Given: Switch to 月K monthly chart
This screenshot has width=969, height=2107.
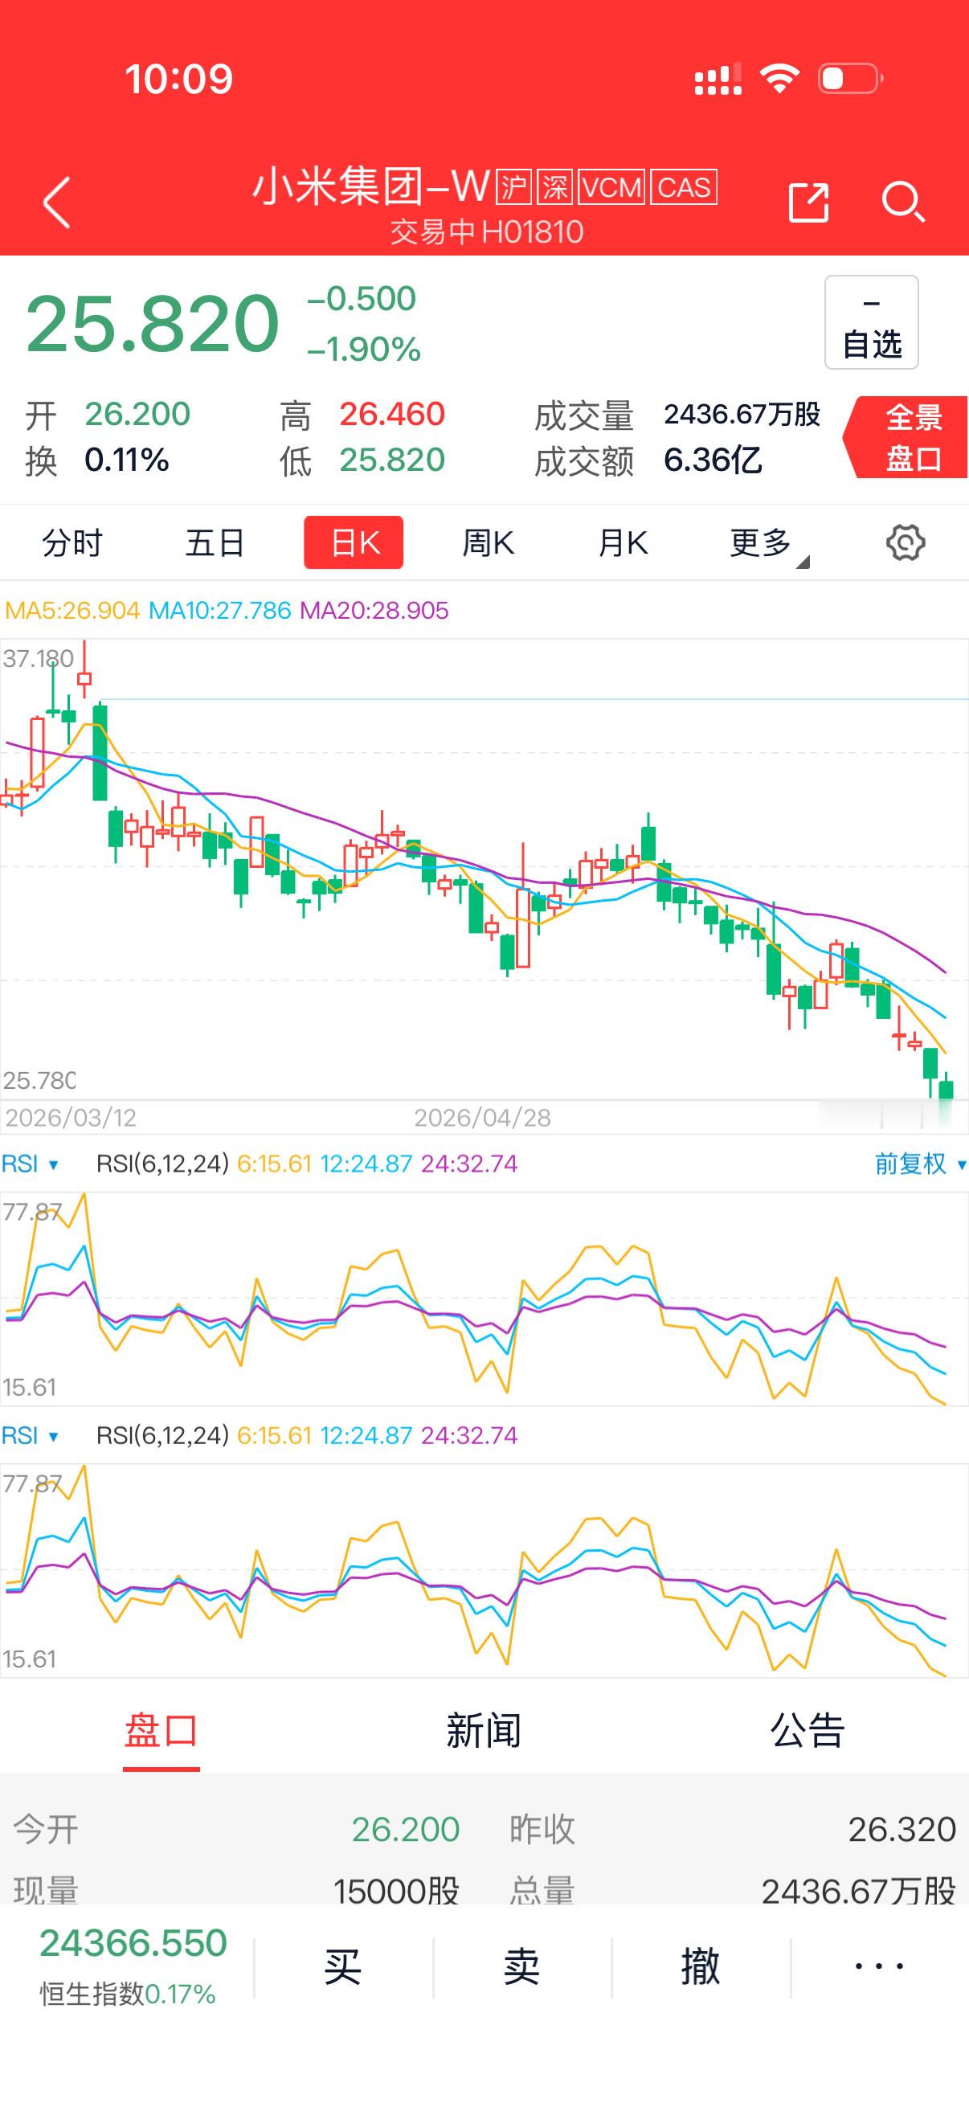Looking at the screenshot, I should 624,543.
